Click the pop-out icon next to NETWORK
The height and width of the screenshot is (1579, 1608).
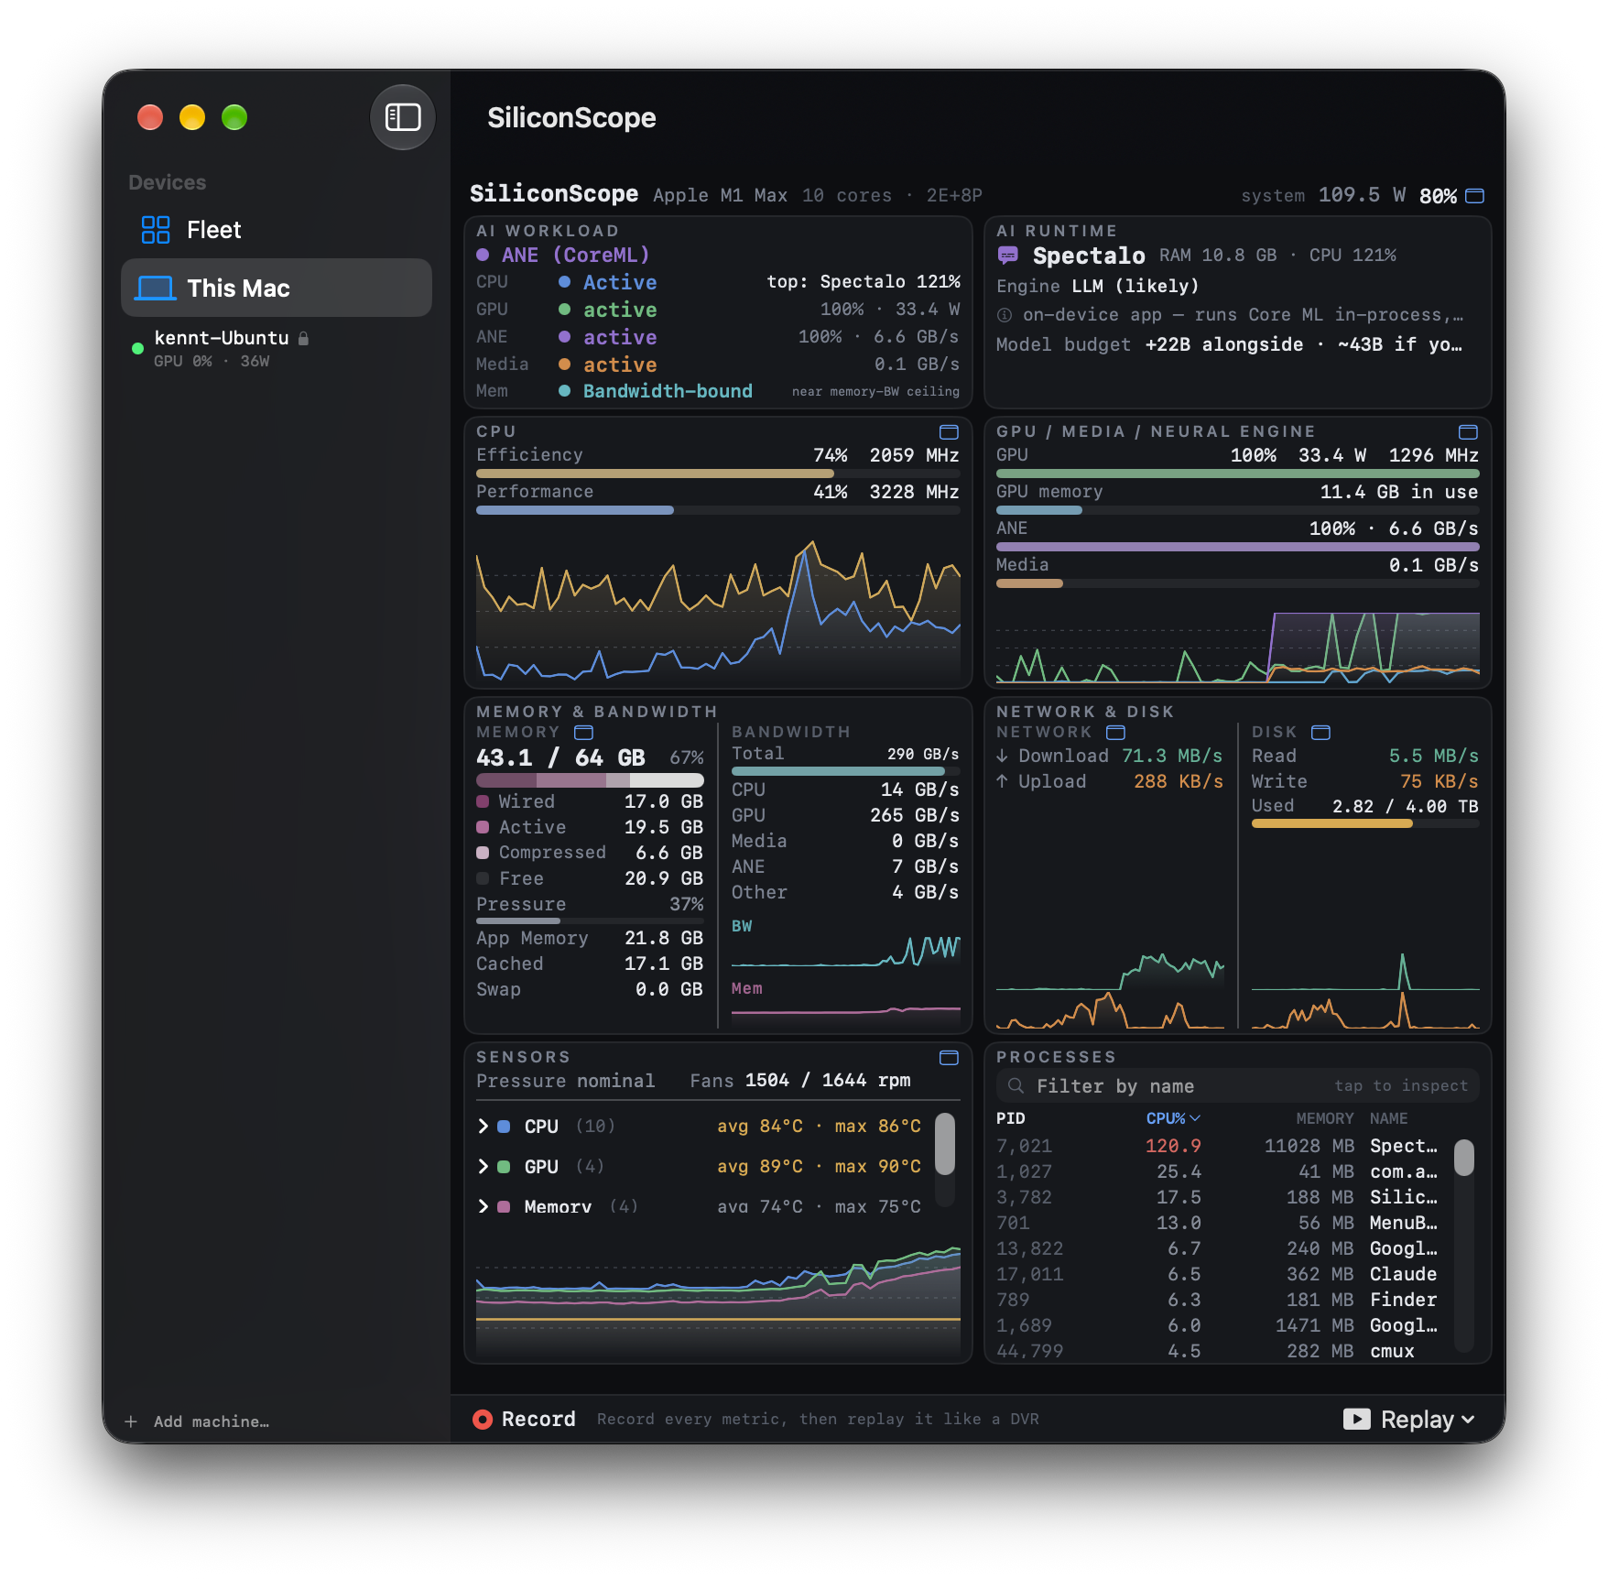pyautogui.click(x=1115, y=732)
